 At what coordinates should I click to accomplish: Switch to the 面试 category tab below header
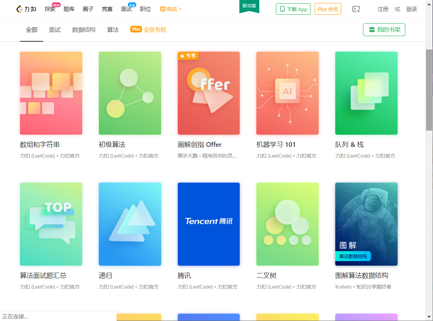55,30
